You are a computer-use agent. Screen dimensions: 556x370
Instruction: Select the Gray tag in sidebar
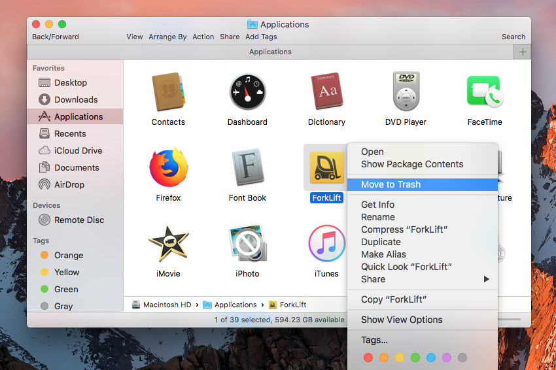point(75,306)
